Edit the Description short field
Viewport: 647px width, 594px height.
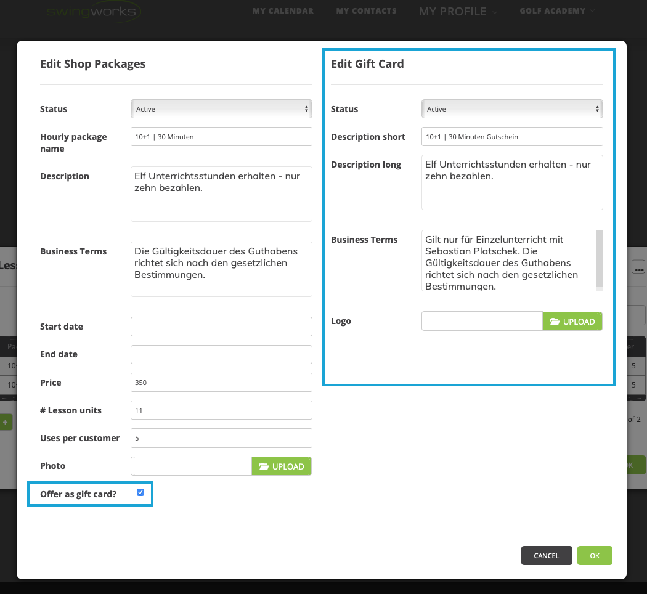point(512,137)
